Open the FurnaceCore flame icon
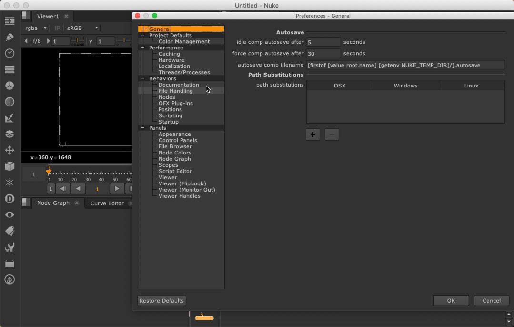 (10, 279)
